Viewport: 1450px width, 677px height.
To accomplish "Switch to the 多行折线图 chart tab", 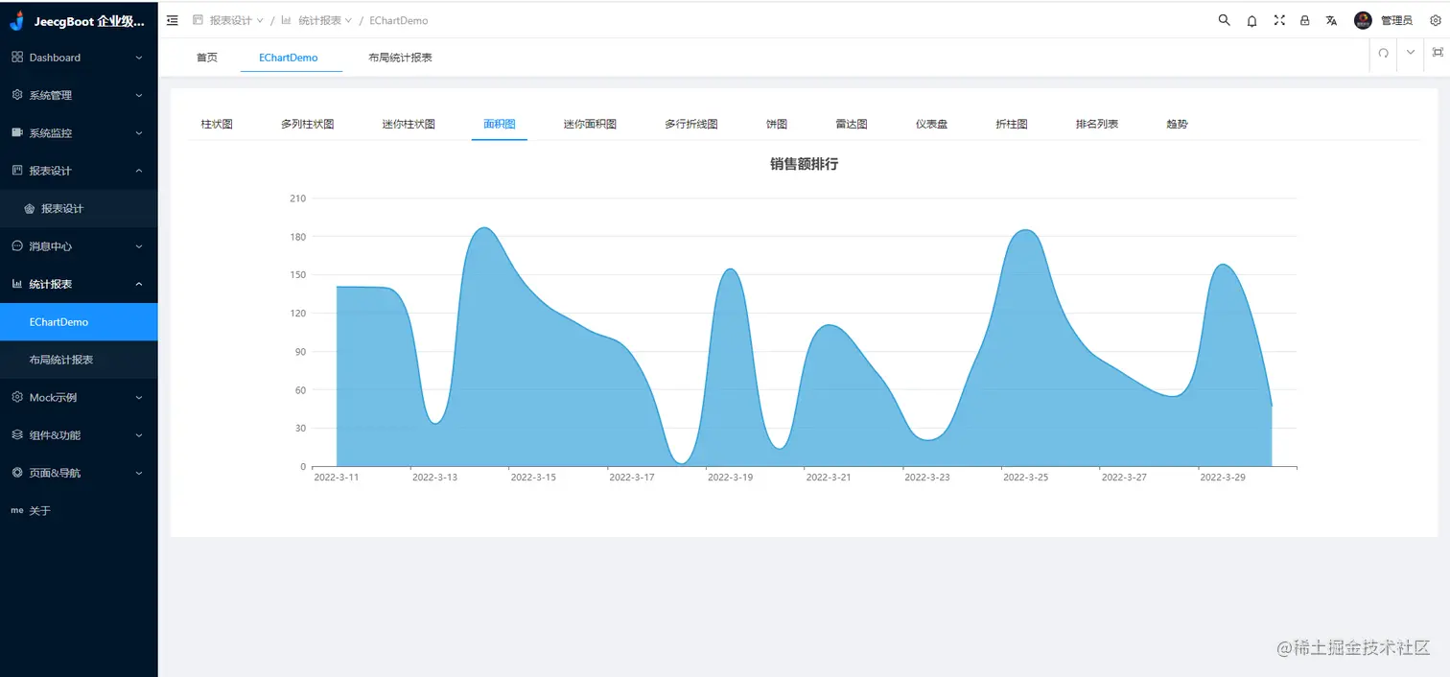I will (691, 124).
